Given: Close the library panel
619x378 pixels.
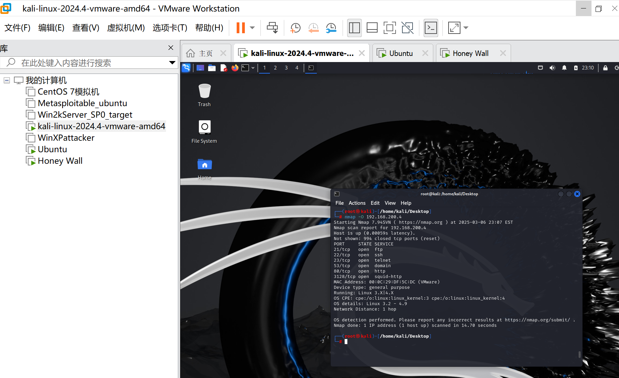Looking at the screenshot, I should click(x=171, y=48).
